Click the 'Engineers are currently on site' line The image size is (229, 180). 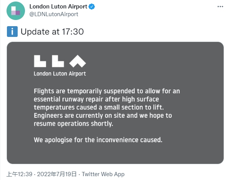click(103, 115)
